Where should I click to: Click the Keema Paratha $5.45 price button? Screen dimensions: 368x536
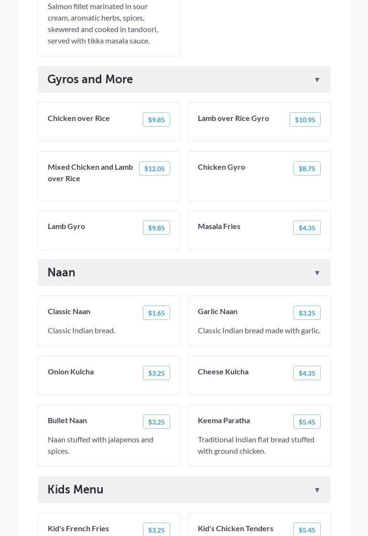tap(307, 422)
